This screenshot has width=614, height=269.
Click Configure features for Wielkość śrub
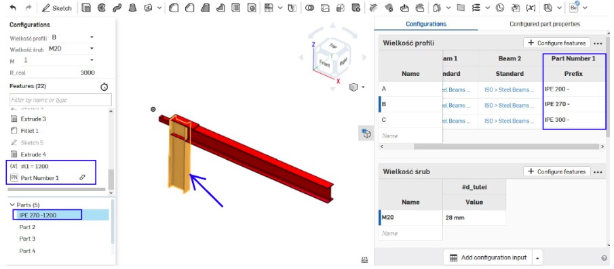click(557, 171)
